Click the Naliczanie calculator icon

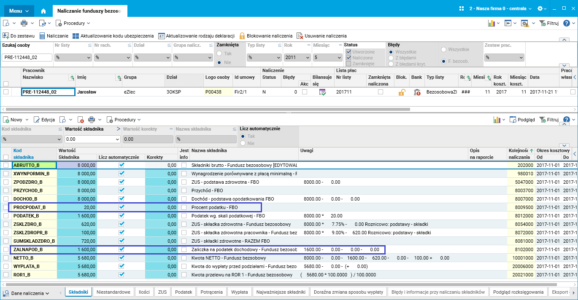(42, 36)
